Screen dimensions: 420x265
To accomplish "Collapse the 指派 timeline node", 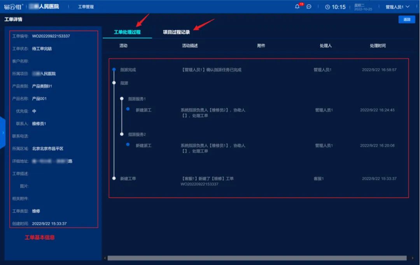I will (x=114, y=83).
